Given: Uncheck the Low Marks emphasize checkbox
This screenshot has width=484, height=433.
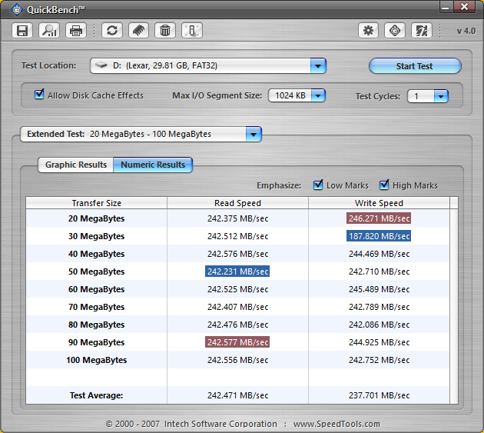Looking at the screenshot, I should pos(318,185).
